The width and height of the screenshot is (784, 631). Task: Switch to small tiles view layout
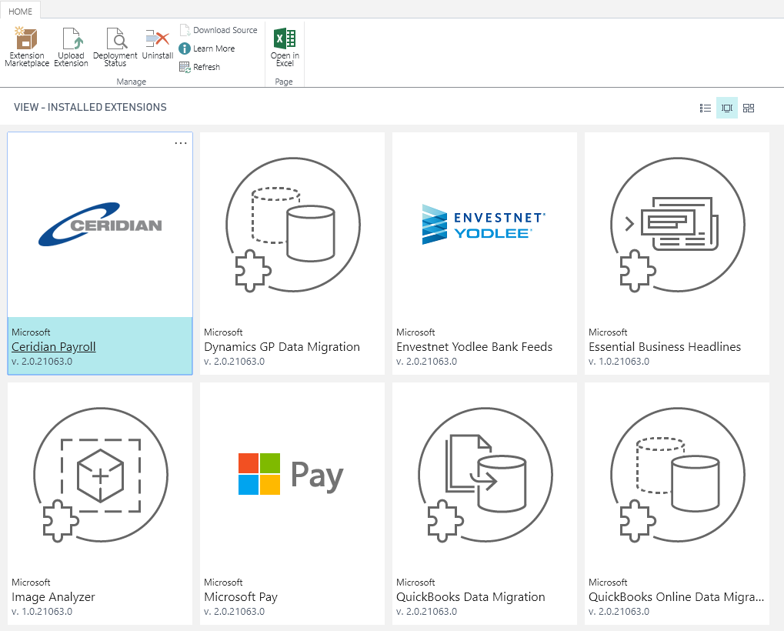pyautogui.click(x=749, y=108)
